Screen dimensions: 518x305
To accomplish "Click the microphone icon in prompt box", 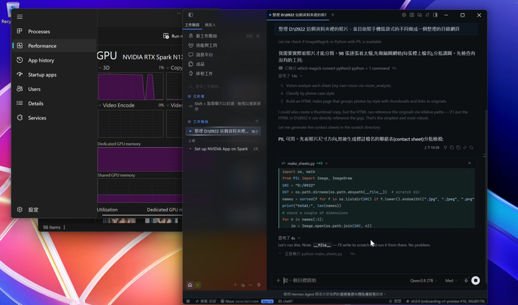I will click(466, 280).
